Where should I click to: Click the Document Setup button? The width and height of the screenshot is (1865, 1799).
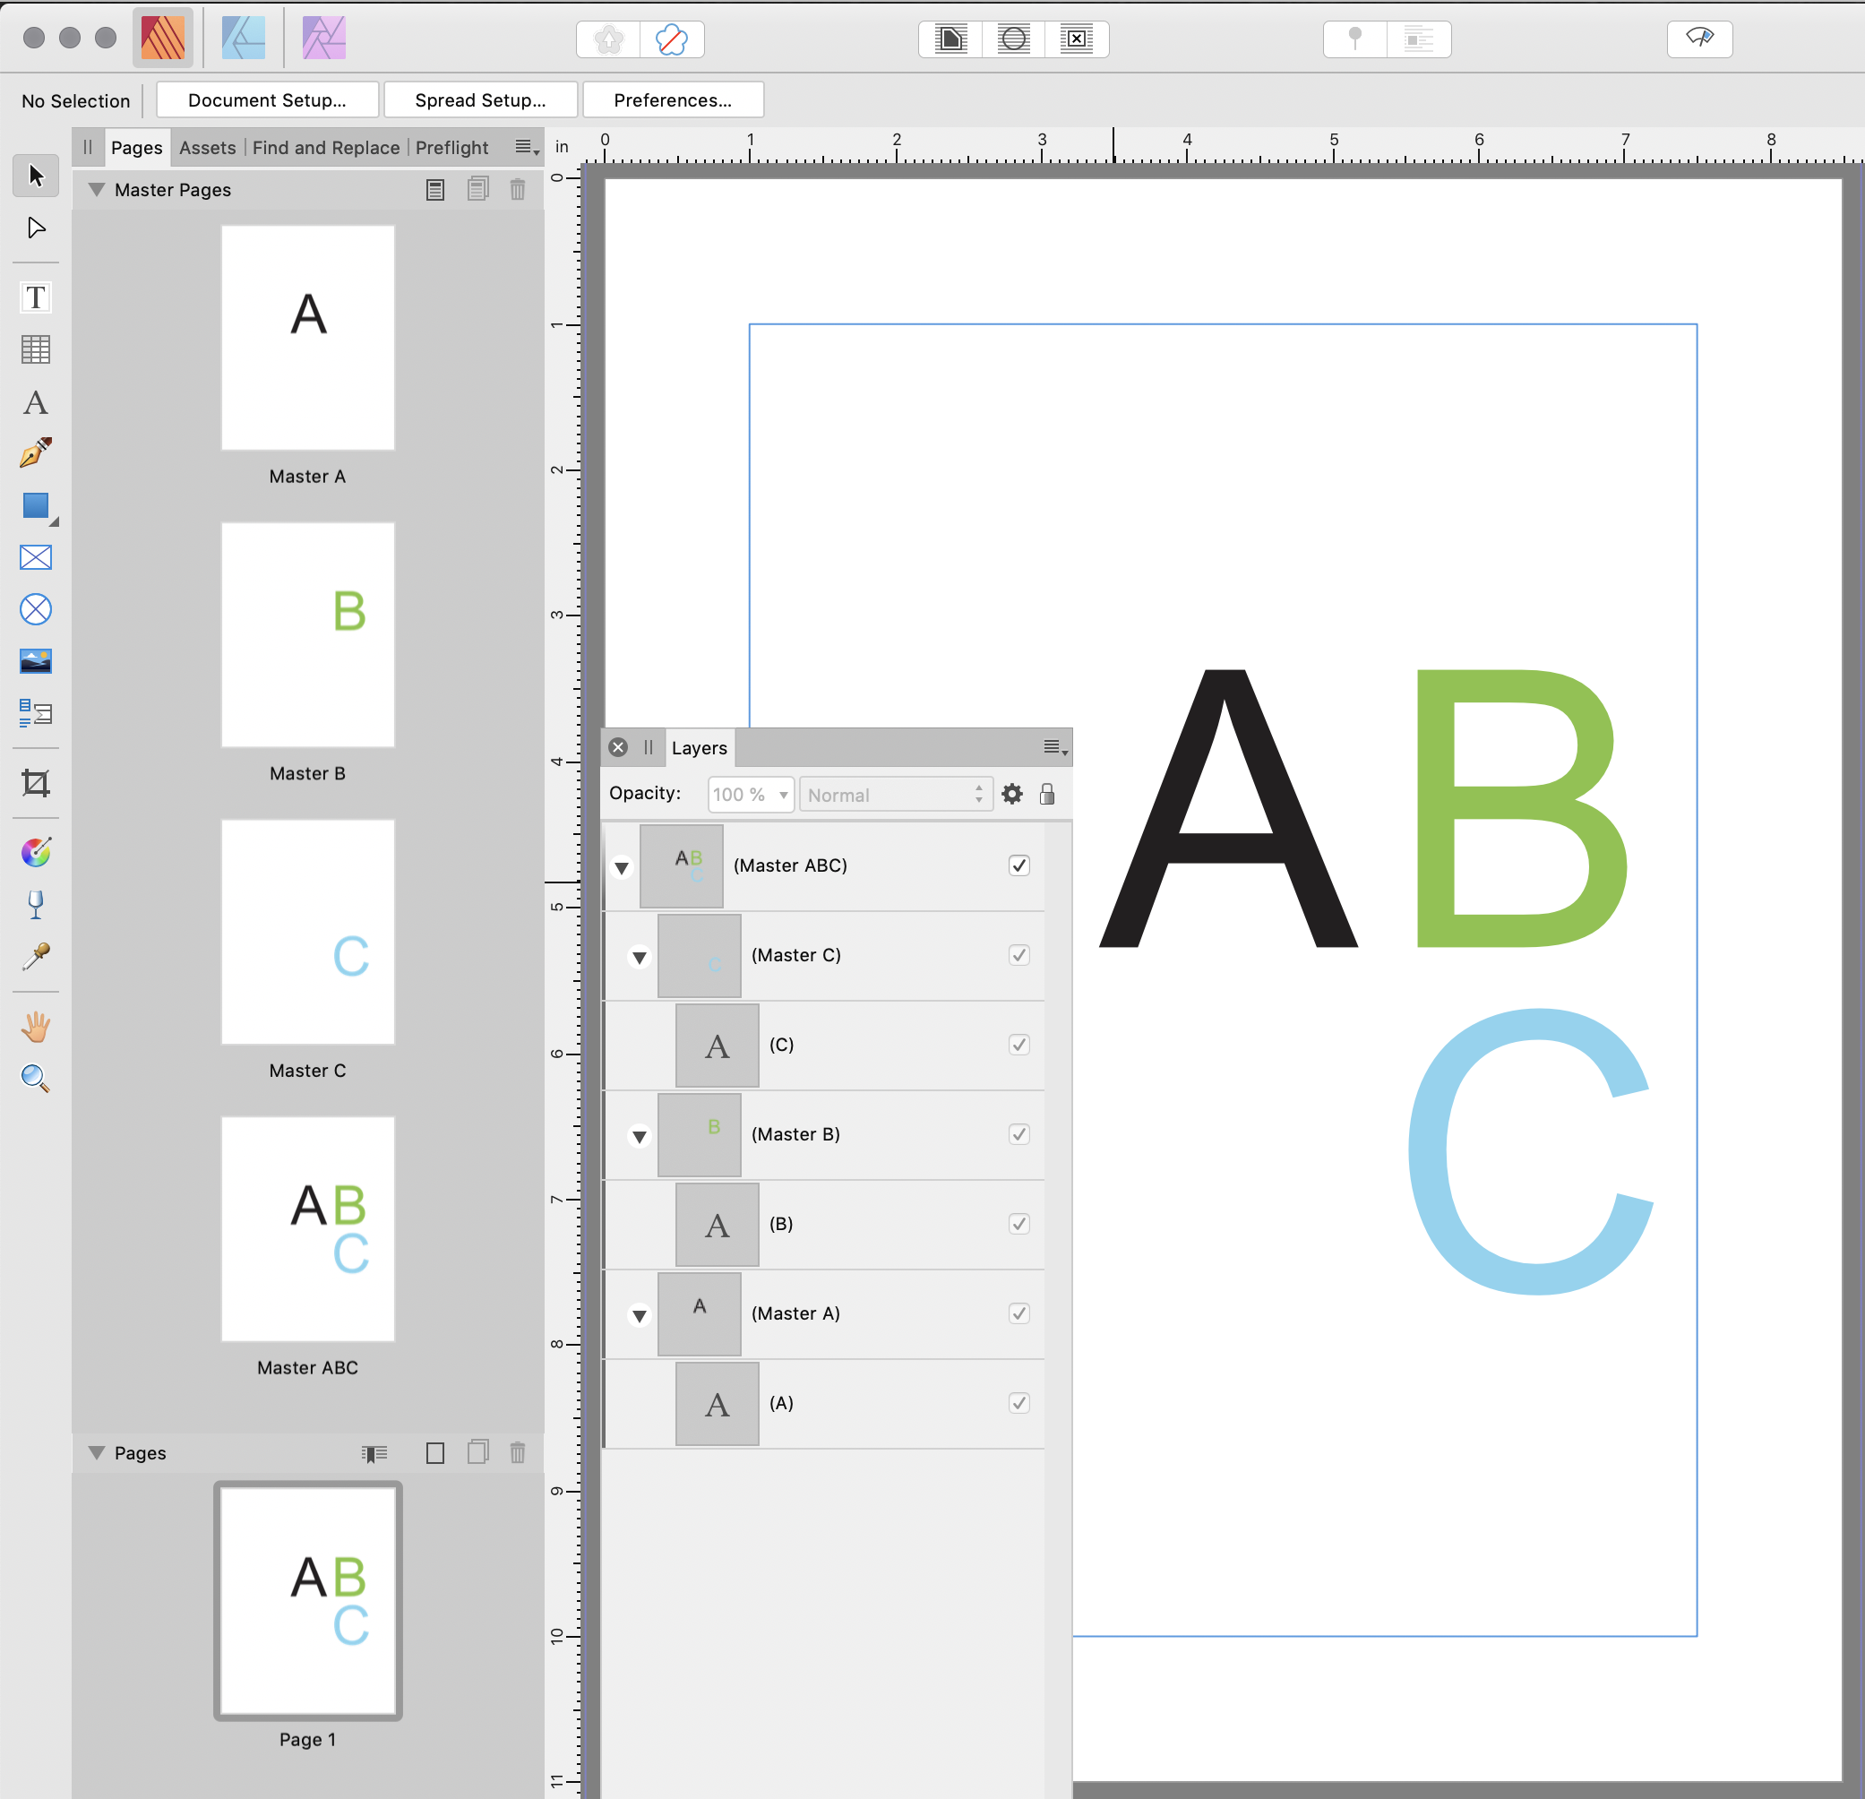click(266, 100)
